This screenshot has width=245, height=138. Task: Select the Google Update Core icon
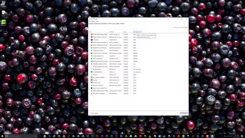click(91, 56)
